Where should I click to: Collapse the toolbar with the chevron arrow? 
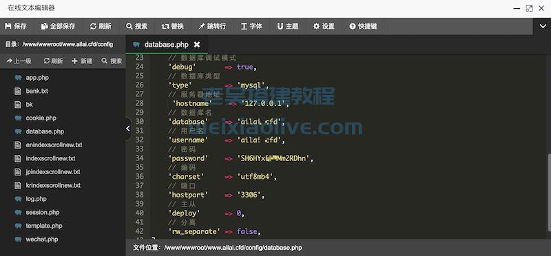(542, 26)
